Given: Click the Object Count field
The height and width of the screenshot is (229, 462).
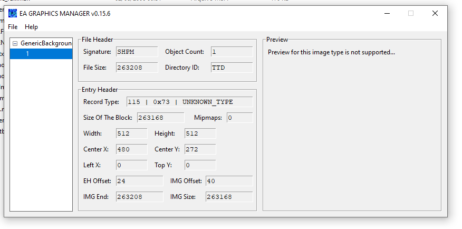Looking at the screenshot, I should (x=232, y=52).
